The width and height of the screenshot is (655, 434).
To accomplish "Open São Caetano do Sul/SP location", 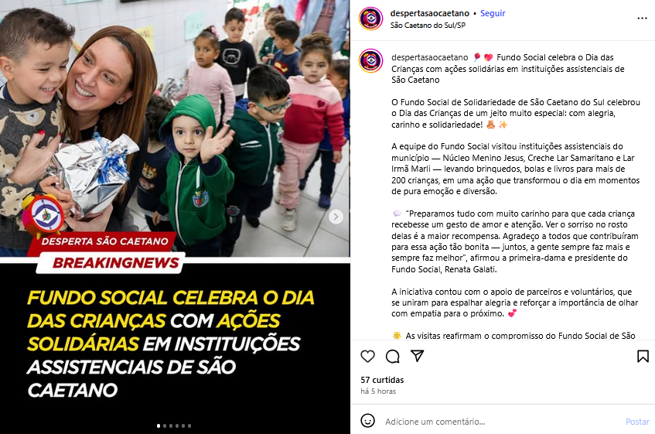I will [x=428, y=26].
